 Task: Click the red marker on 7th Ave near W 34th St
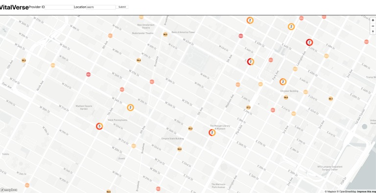pyautogui.click(x=122, y=89)
